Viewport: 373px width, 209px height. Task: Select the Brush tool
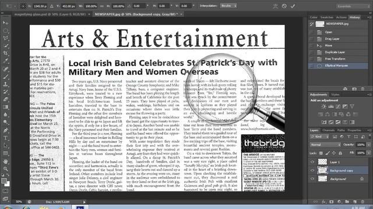(x=5, y=76)
